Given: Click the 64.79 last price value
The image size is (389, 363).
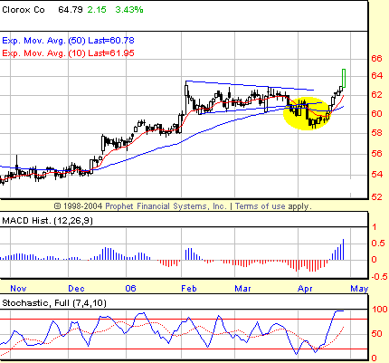Looking at the screenshot, I should pyautogui.click(x=71, y=10).
